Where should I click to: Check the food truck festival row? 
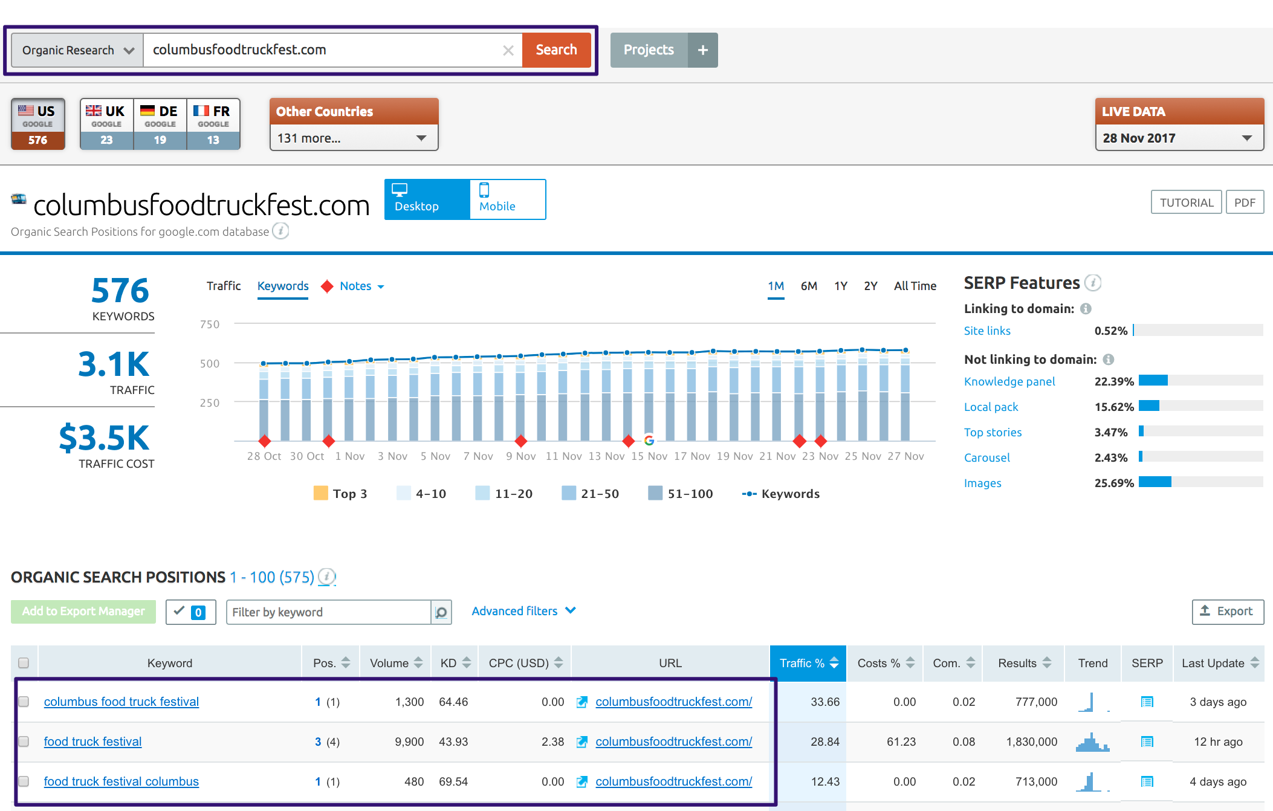click(x=24, y=742)
